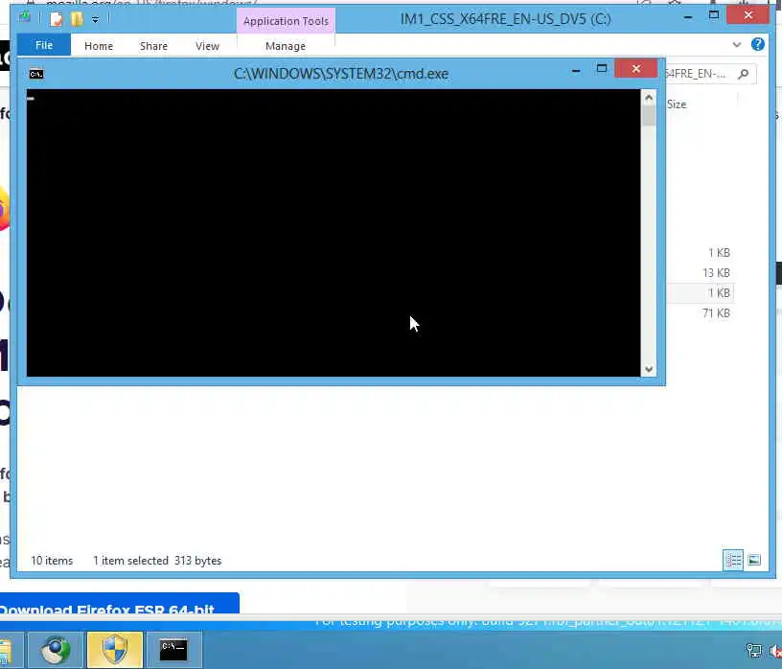Click the Properties quick access icon
Viewport: 782px width, 669px height.
pyautogui.click(x=56, y=19)
